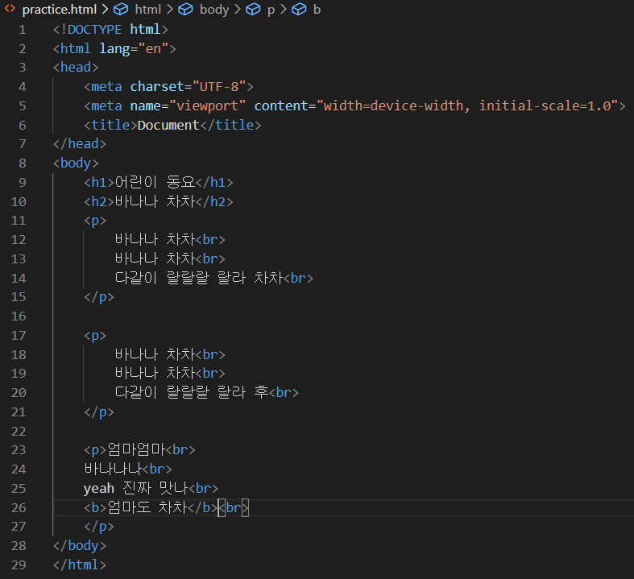The image size is (634, 579).
Task: Click 엄마엄마 text on line 23
Action: point(136,449)
